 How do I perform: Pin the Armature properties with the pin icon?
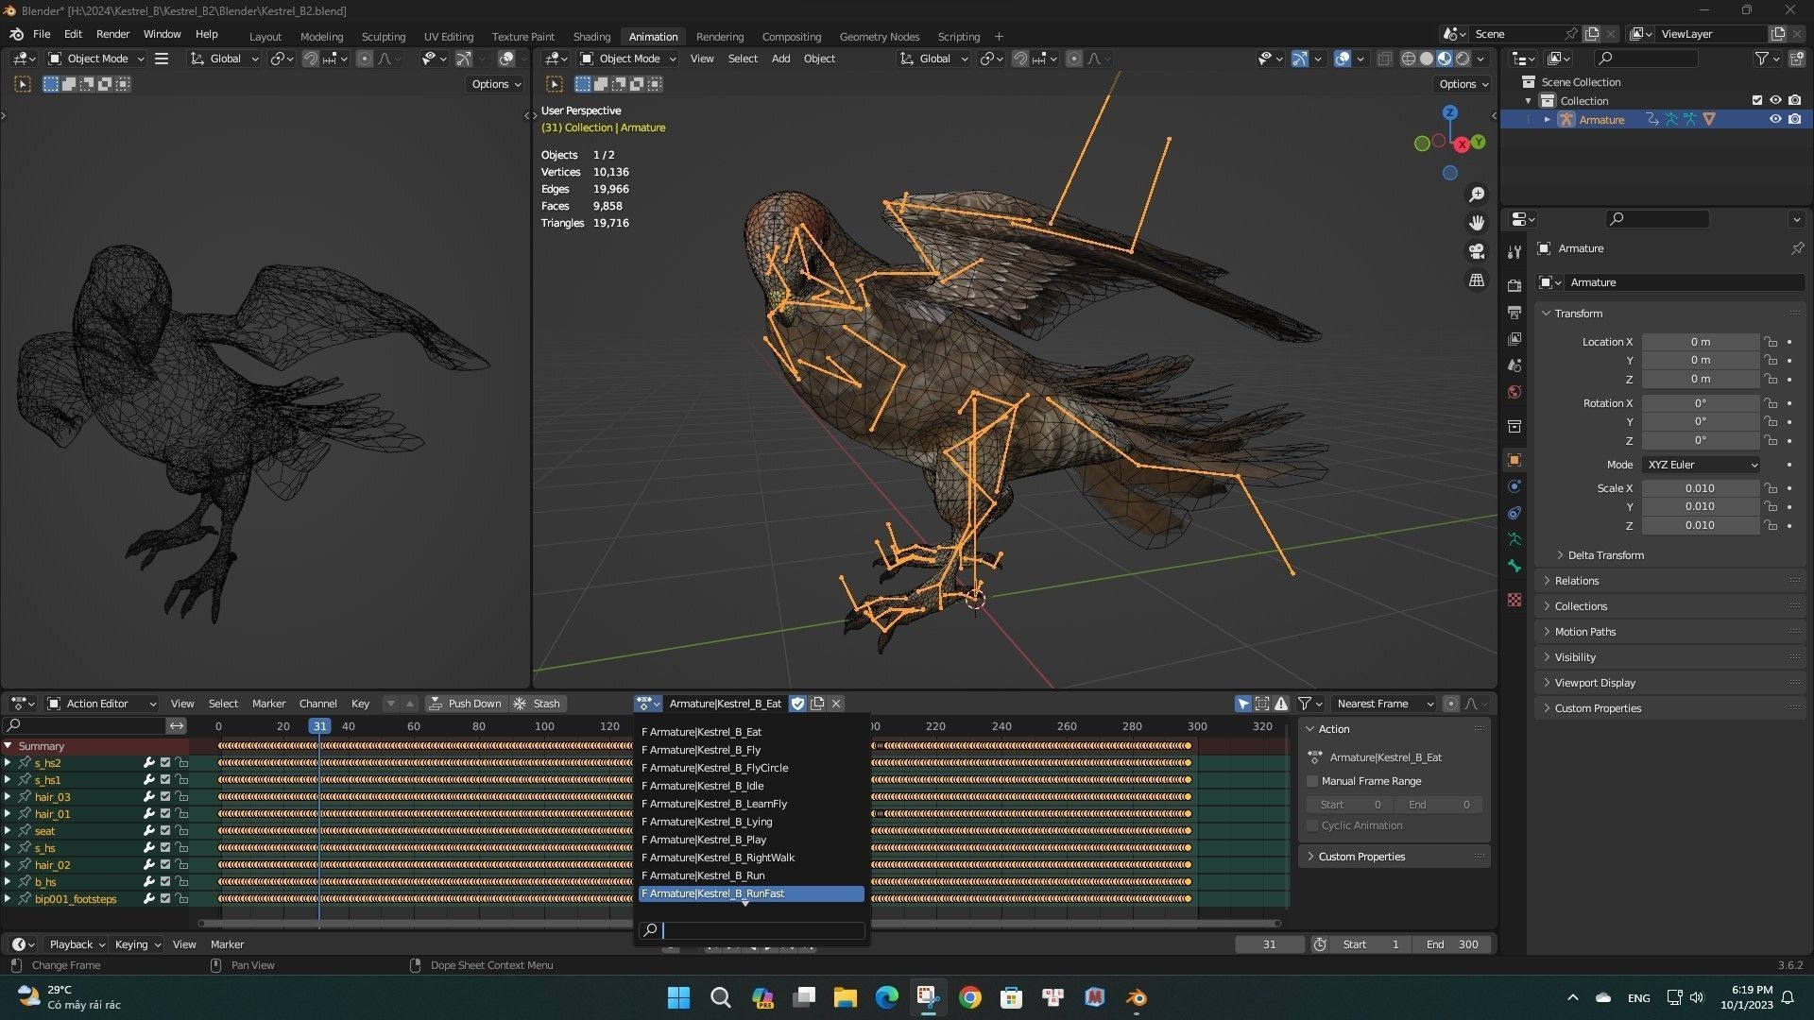(x=1797, y=248)
